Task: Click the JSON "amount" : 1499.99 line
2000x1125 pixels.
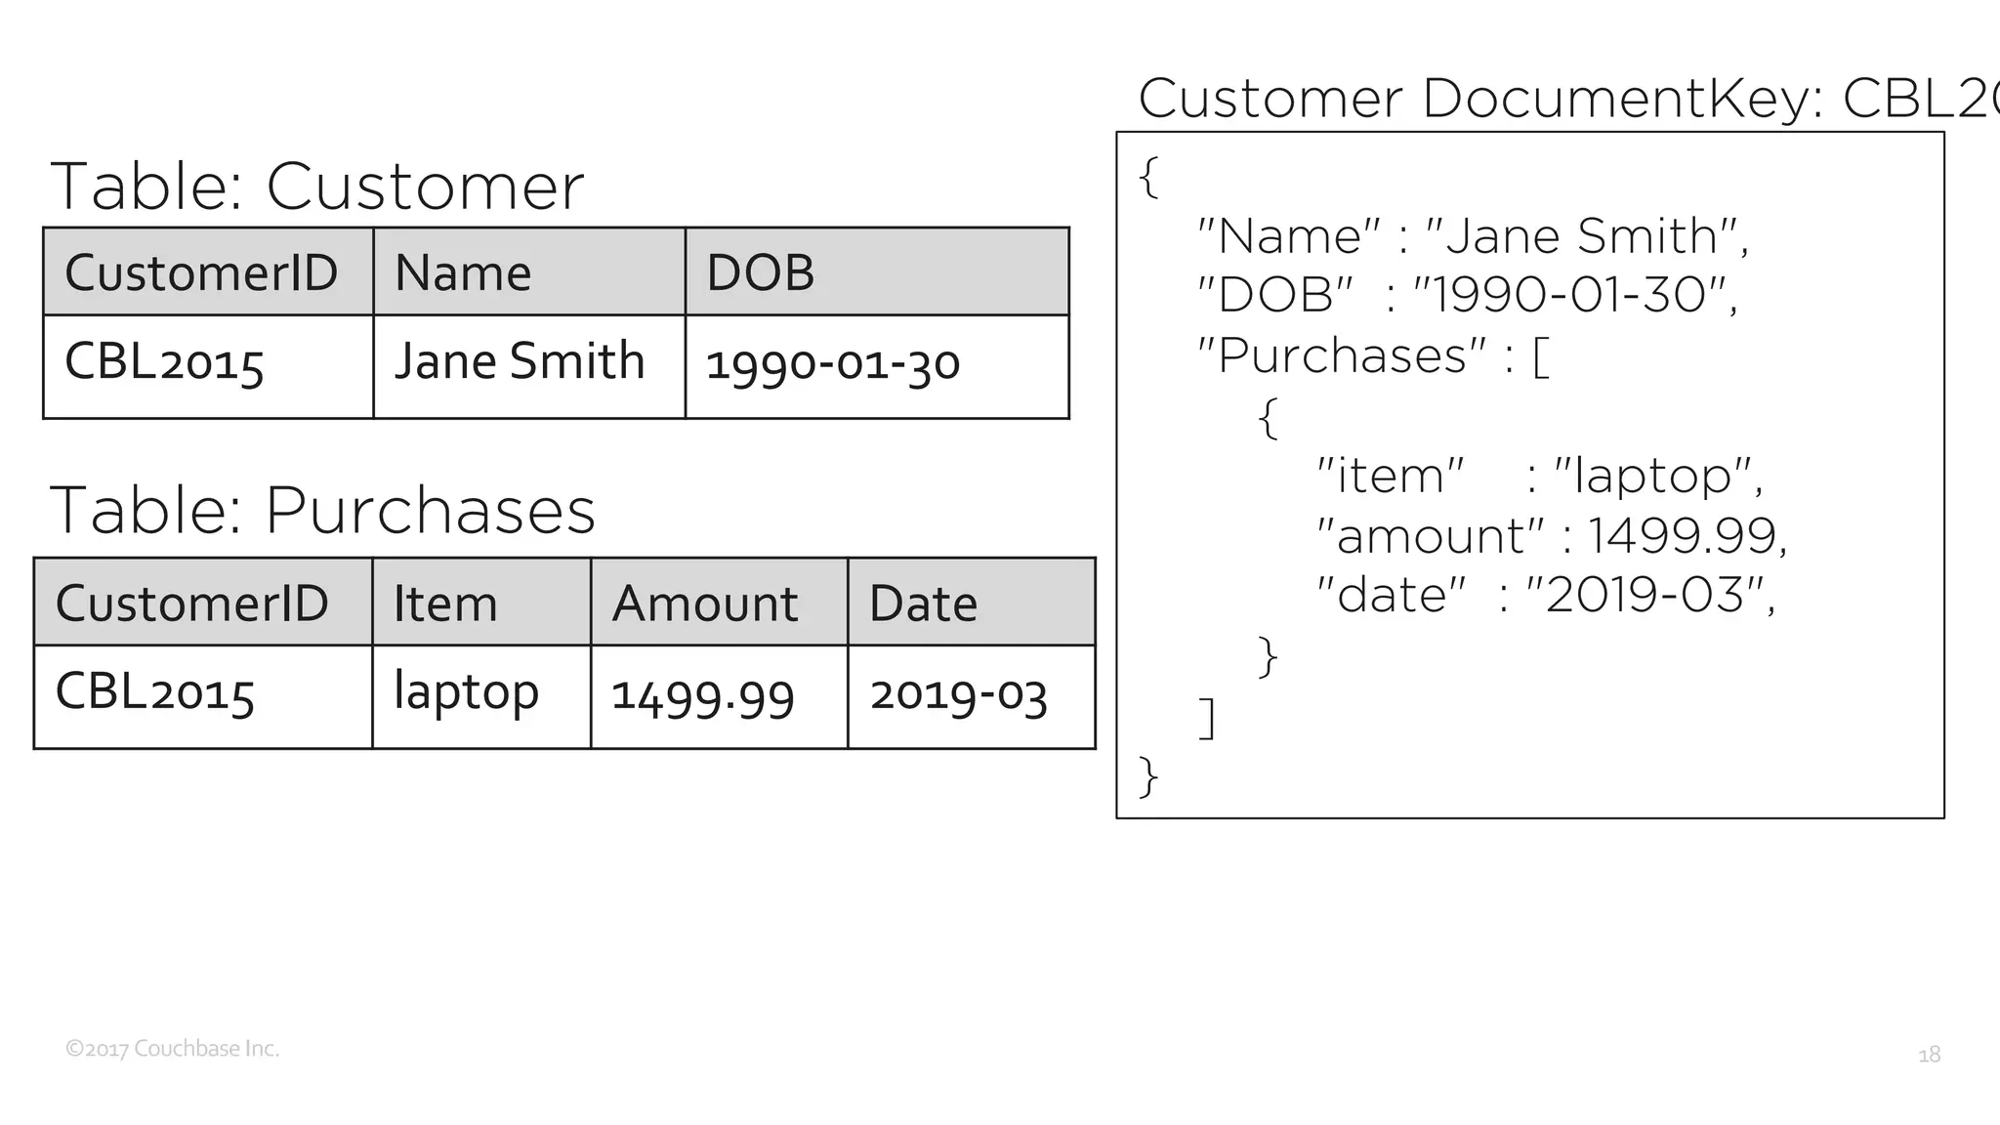Action: click(x=1553, y=535)
